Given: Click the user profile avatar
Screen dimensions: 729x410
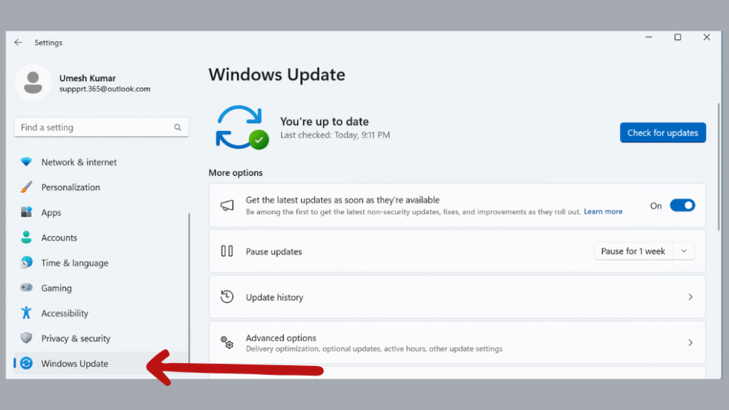Looking at the screenshot, I should (33, 83).
